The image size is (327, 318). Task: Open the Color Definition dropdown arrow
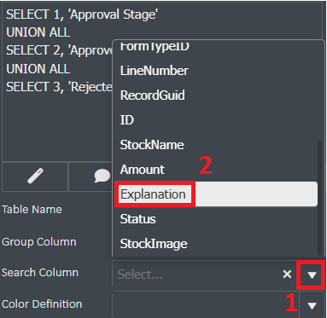coord(312,306)
